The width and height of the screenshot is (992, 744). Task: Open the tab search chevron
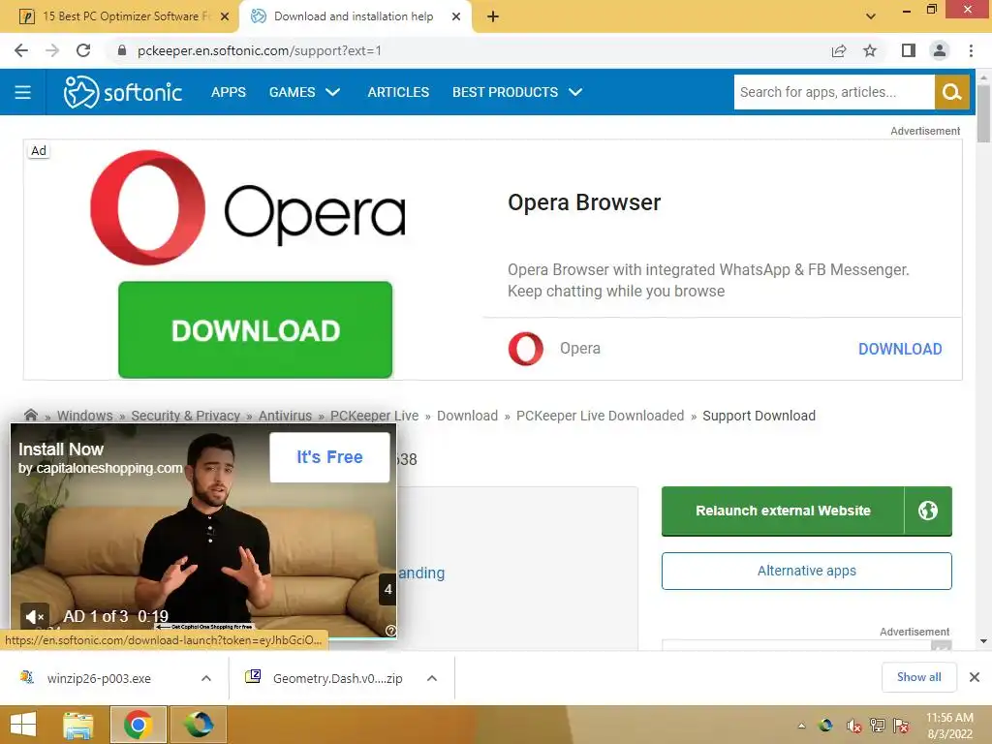871,16
